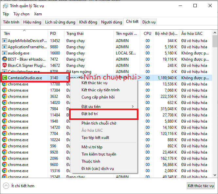Click the scrollbar up arrow
This screenshot has width=218, height=194.
point(215,33)
